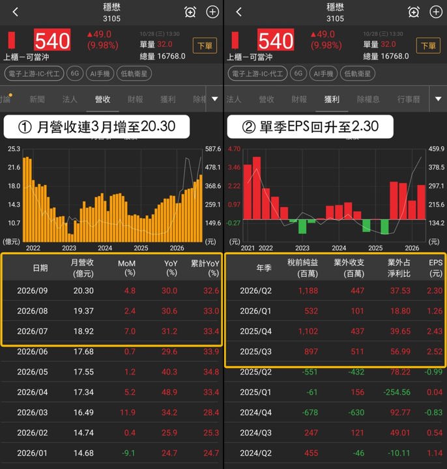The height and width of the screenshot is (469, 447).
Task: Select the 2026/06 revenue row
Action: (x=111, y=352)
